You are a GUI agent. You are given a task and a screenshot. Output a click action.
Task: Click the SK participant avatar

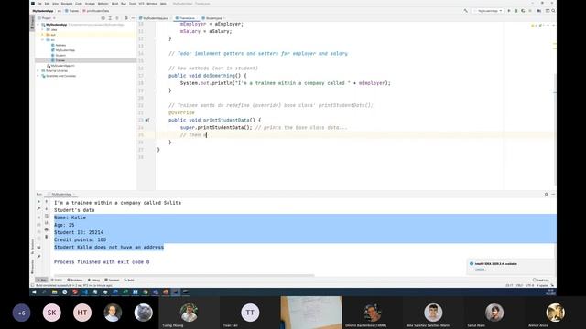tap(51, 313)
